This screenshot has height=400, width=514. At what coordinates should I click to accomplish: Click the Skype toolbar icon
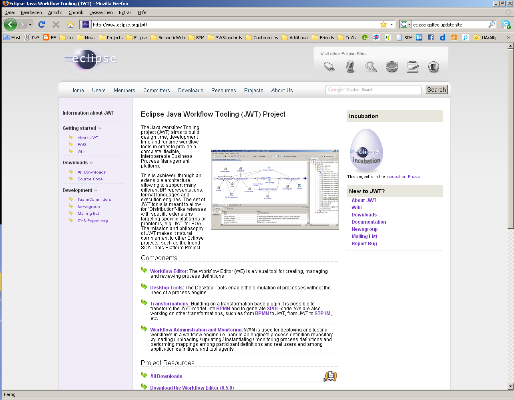(506, 24)
